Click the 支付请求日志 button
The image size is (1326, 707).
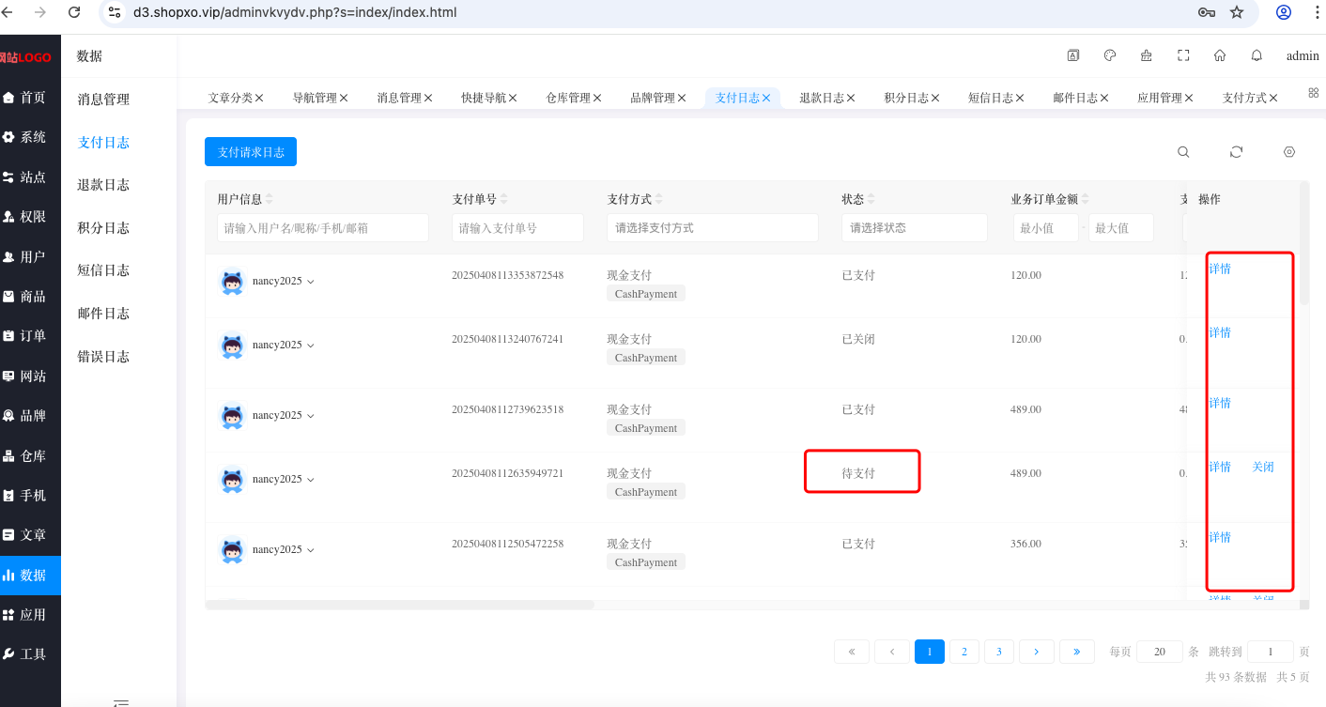(x=251, y=152)
